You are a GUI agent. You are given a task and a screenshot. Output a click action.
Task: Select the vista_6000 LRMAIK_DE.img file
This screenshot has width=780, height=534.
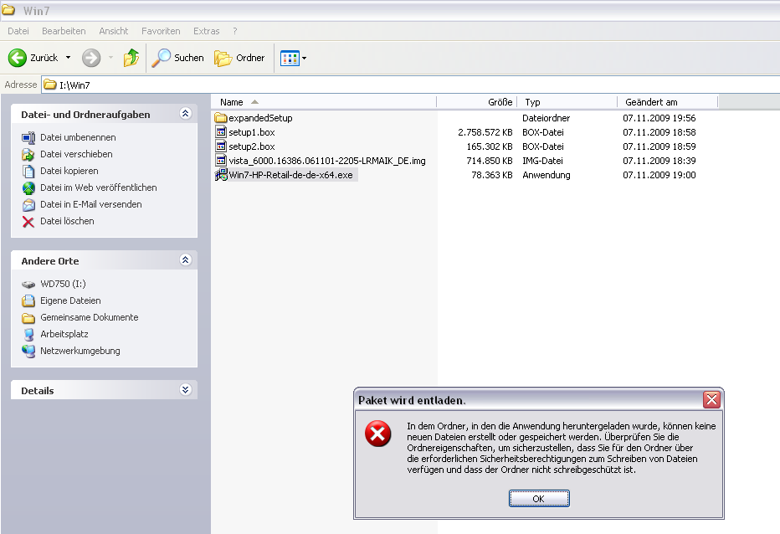pyautogui.click(x=327, y=162)
